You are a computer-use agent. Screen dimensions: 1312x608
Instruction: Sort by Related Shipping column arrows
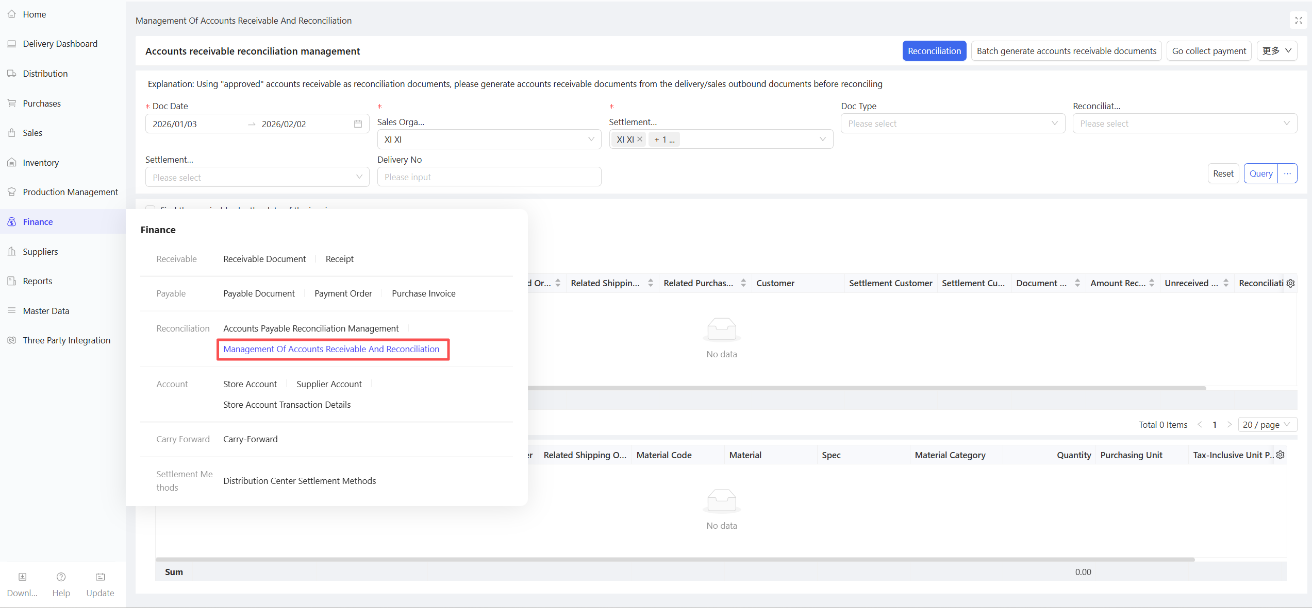(651, 283)
